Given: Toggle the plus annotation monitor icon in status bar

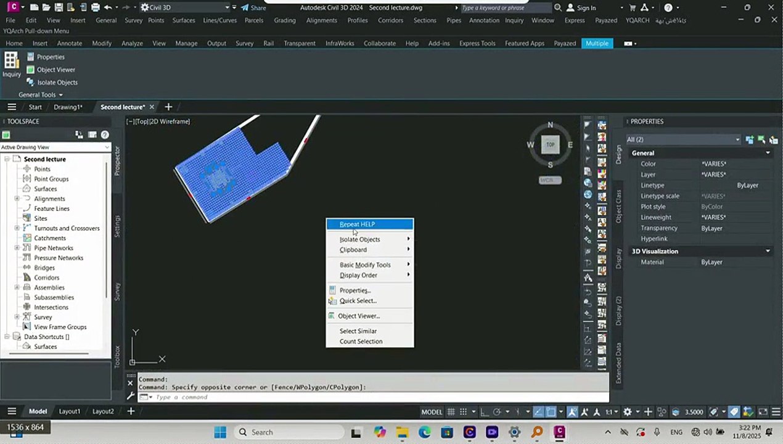Looking at the screenshot, I should coord(647,412).
